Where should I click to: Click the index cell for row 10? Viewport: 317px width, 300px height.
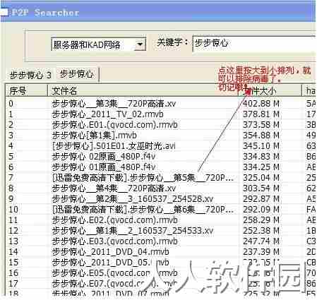[x=13, y=210]
